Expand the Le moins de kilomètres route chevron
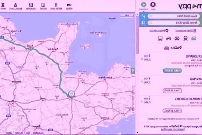The height and width of the screenshot is (135, 202). (142, 102)
